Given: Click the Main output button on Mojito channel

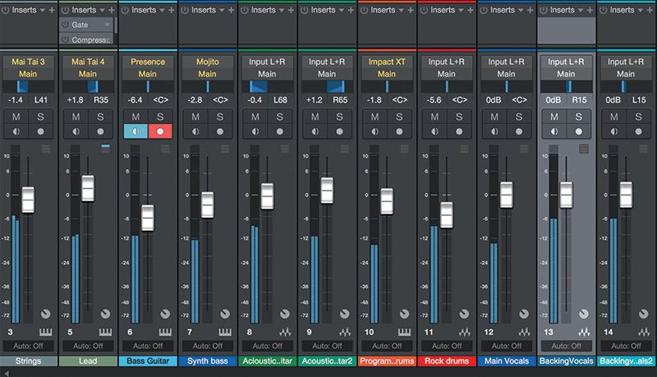Looking at the screenshot, I should click(x=208, y=73).
